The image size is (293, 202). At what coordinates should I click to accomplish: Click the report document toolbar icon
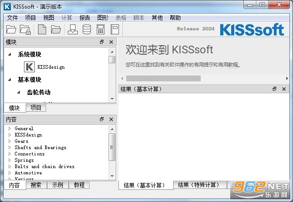click(x=115, y=29)
